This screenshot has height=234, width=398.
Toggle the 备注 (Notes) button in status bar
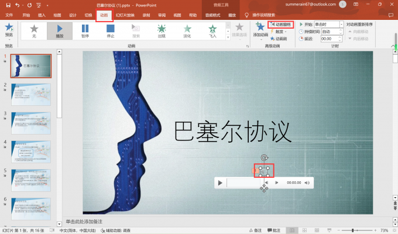255,230
